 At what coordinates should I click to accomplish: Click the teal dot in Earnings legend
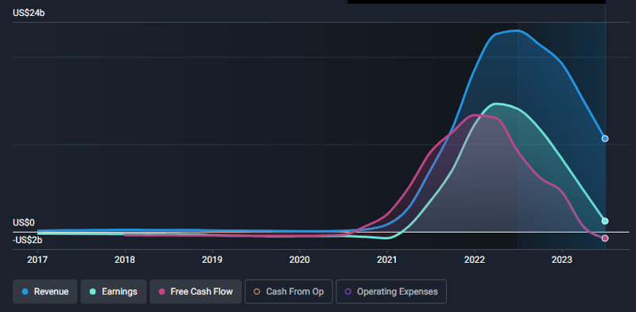pos(92,291)
